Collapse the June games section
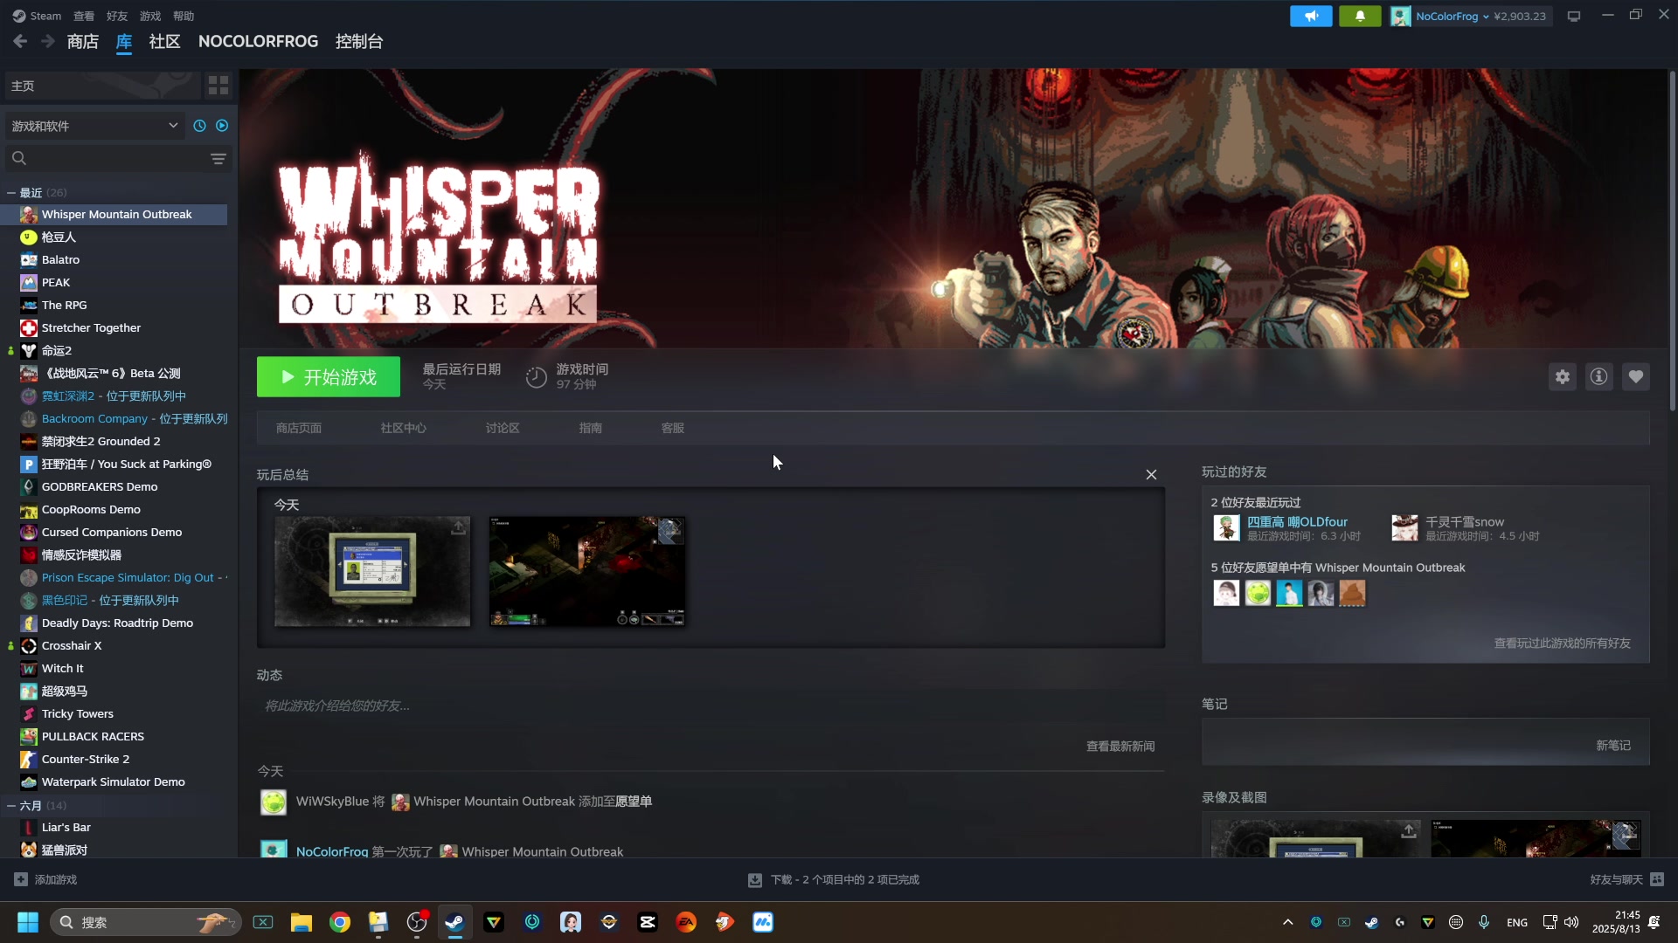Screen dimensions: 1678x943 click(x=11, y=806)
